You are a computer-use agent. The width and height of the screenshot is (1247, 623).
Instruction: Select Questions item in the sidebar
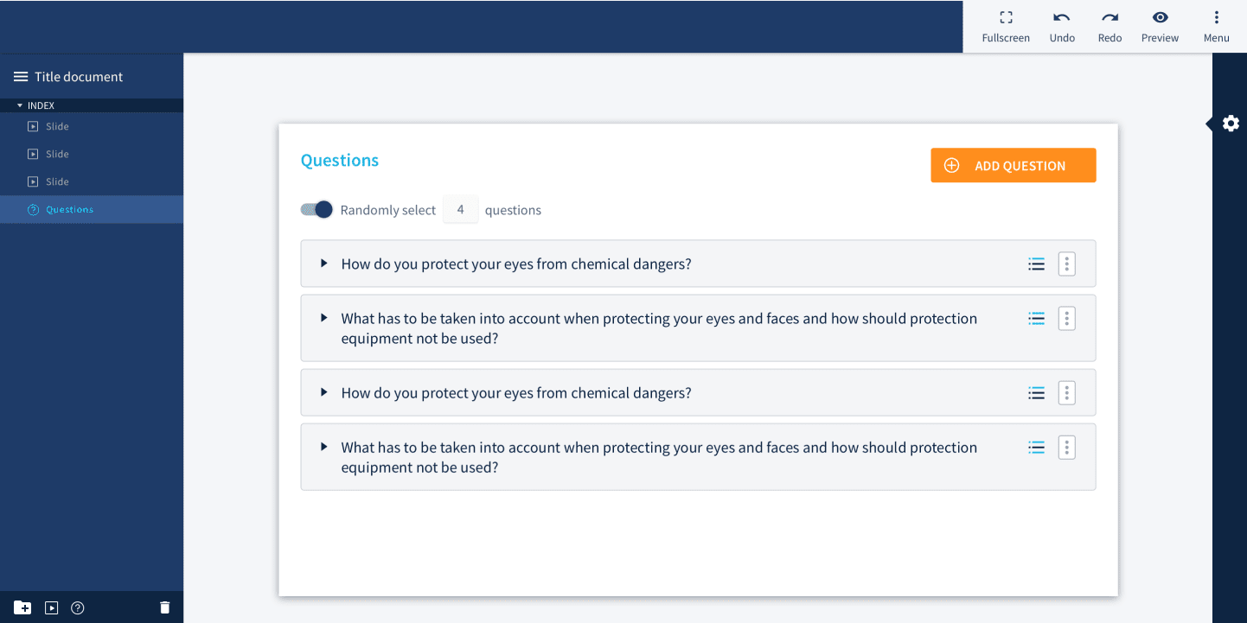(69, 209)
